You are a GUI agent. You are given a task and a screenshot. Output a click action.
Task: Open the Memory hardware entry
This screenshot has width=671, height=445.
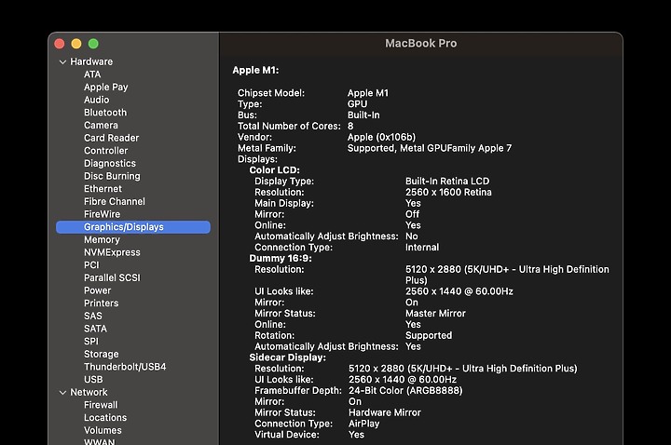(x=102, y=240)
